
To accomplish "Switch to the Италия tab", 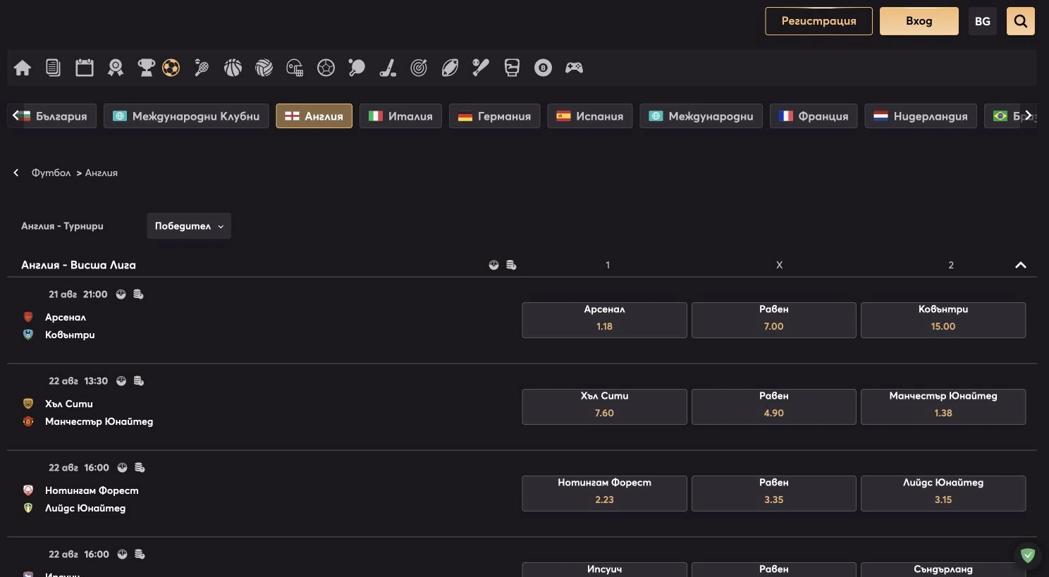I will point(400,116).
